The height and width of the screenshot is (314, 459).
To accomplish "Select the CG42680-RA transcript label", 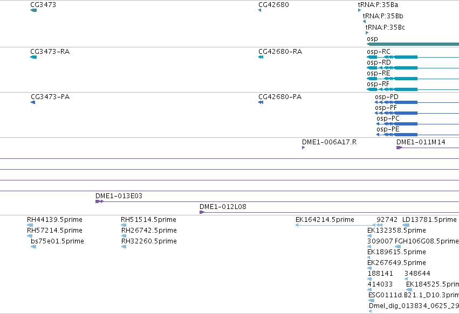I will (x=280, y=52).
